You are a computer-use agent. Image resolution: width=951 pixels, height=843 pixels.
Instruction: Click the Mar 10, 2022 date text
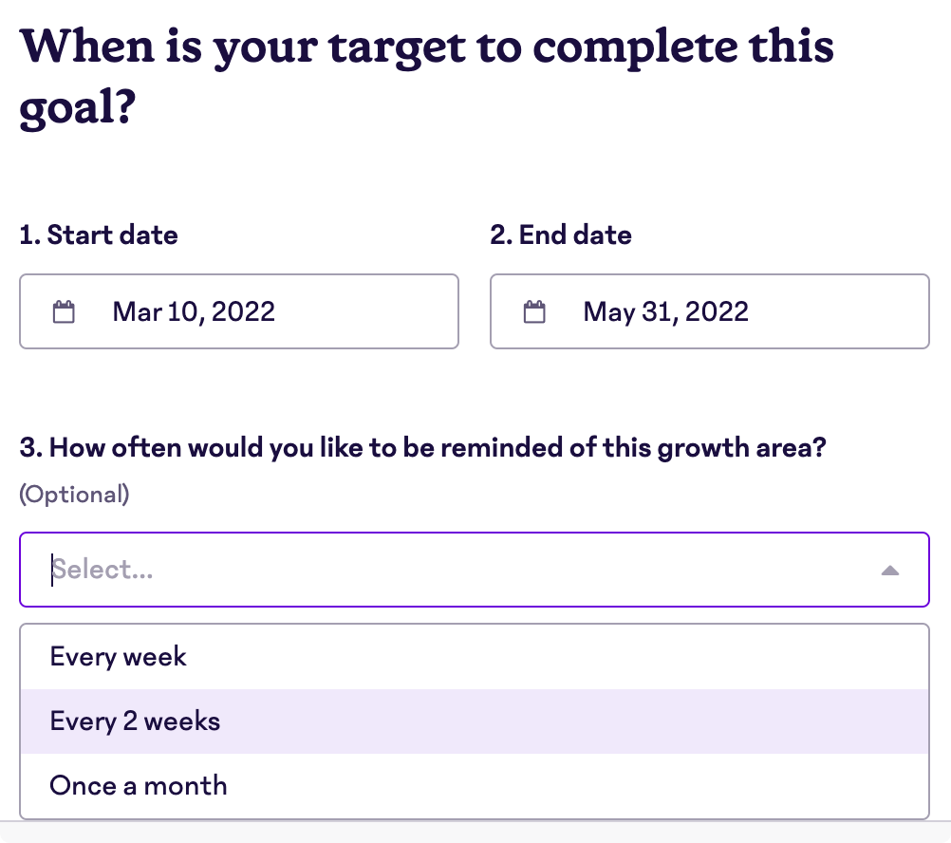[x=194, y=311]
